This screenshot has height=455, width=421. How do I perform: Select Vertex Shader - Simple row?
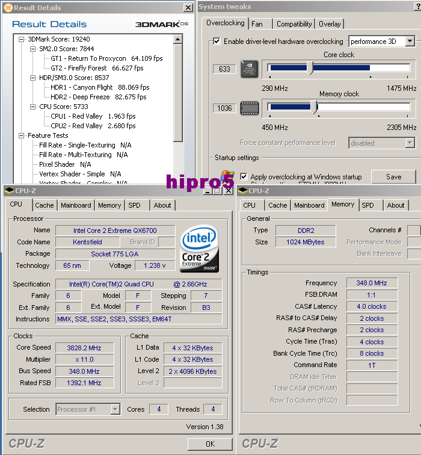80,174
